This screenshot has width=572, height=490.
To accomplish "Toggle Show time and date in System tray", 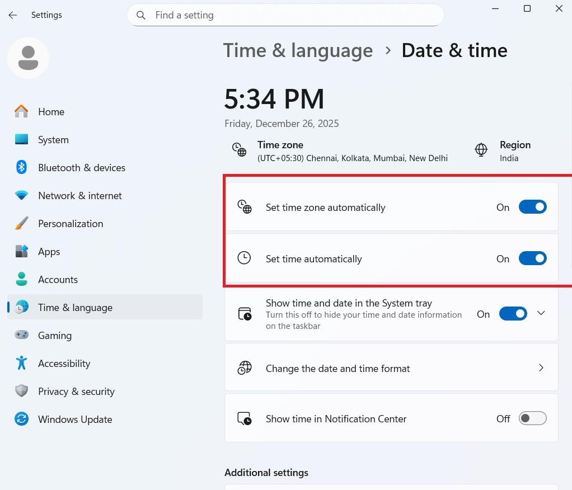I will tap(513, 314).
